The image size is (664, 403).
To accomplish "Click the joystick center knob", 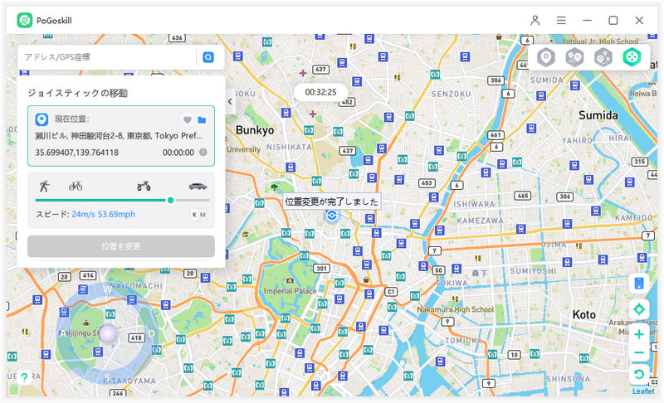I will (109, 333).
